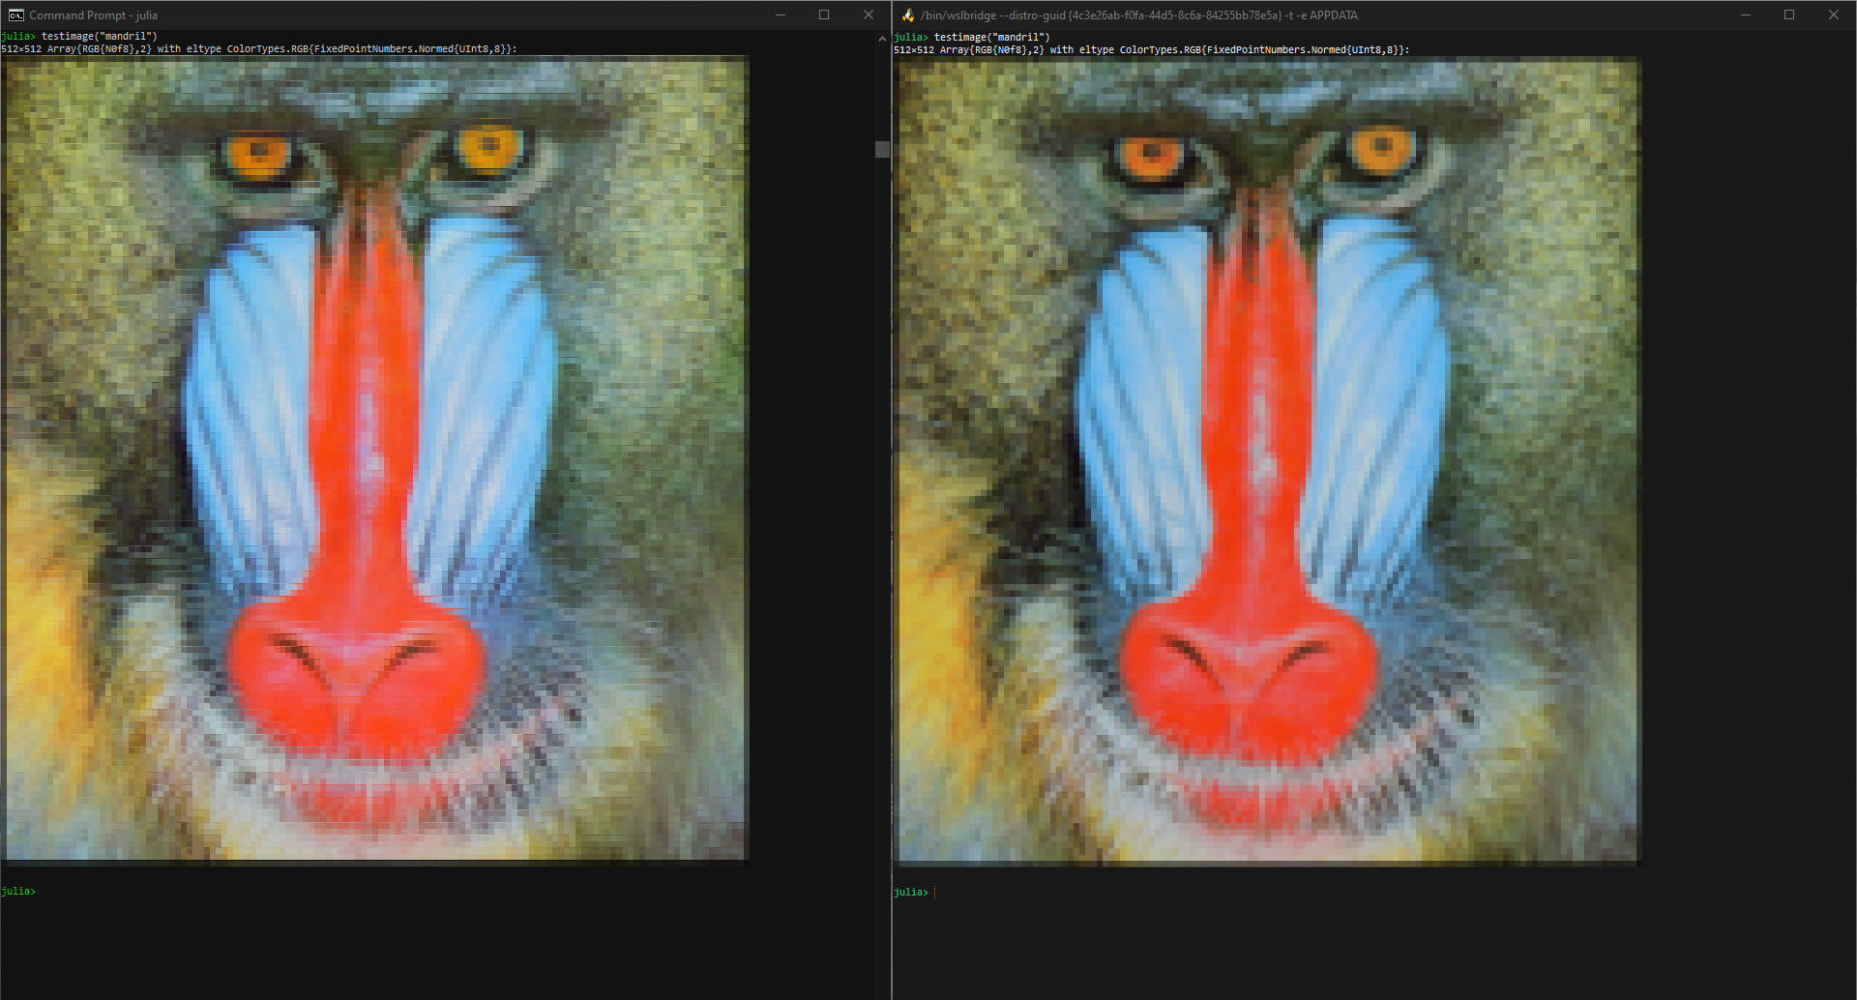This screenshot has width=1857, height=1000.
Task: Click the 'Command Prompt - julia' title text
Action: 93,15
